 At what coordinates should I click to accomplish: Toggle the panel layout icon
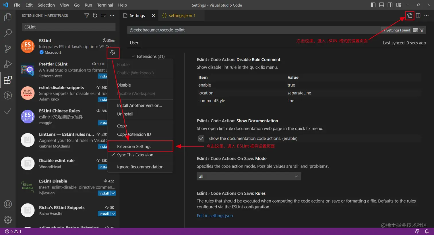click(381, 5)
